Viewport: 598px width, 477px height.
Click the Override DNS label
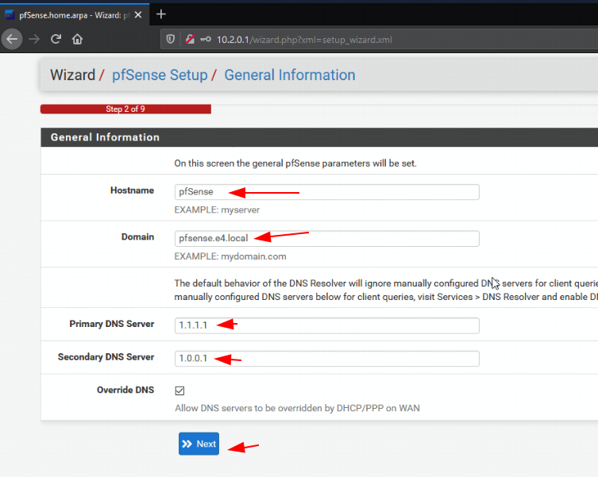(x=125, y=390)
